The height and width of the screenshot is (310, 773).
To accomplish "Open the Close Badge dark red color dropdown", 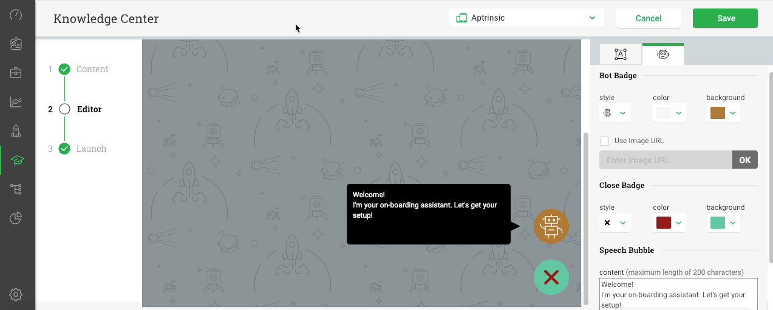I will pos(670,223).
